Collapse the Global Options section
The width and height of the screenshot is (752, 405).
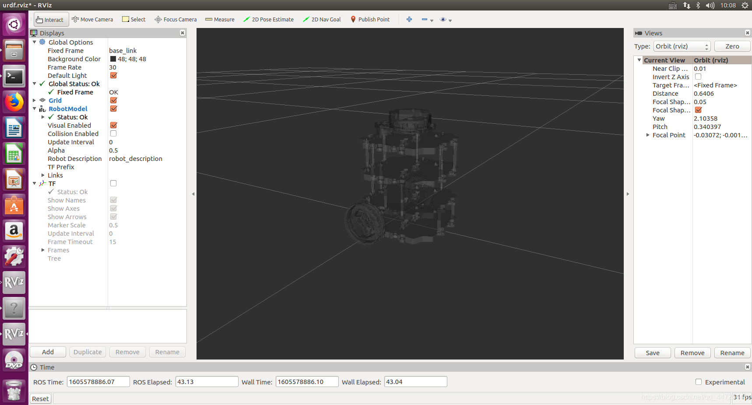tap(35, 42)
